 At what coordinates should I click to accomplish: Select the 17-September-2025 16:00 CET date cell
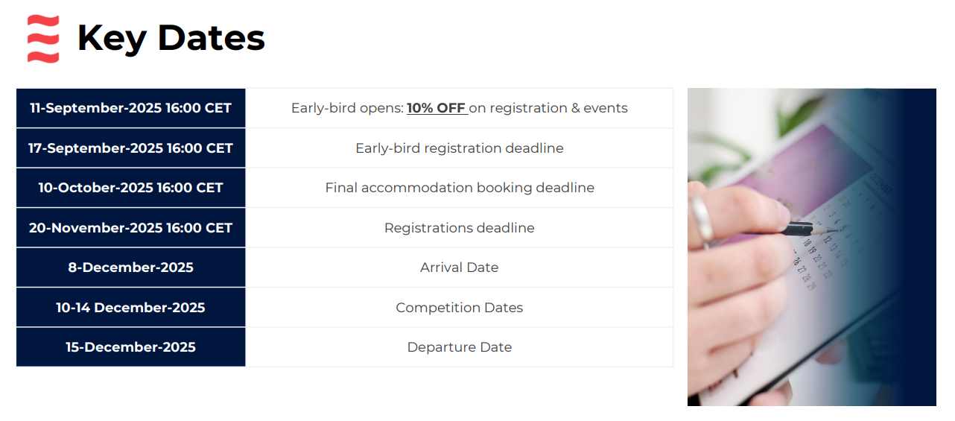131,148
